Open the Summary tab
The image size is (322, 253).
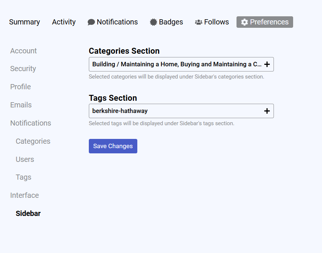pos(24,22)
